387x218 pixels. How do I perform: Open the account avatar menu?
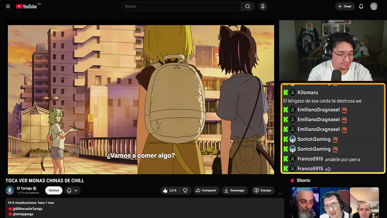point(374,6)
